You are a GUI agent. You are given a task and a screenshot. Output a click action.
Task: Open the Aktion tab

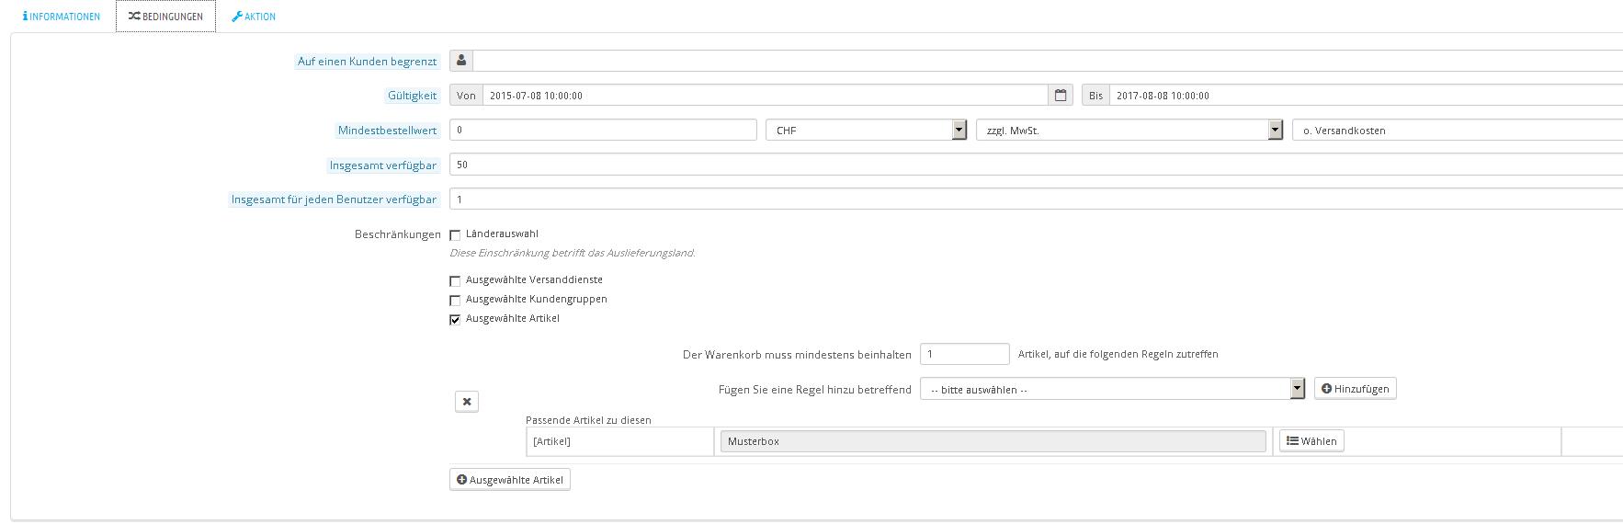254,17
